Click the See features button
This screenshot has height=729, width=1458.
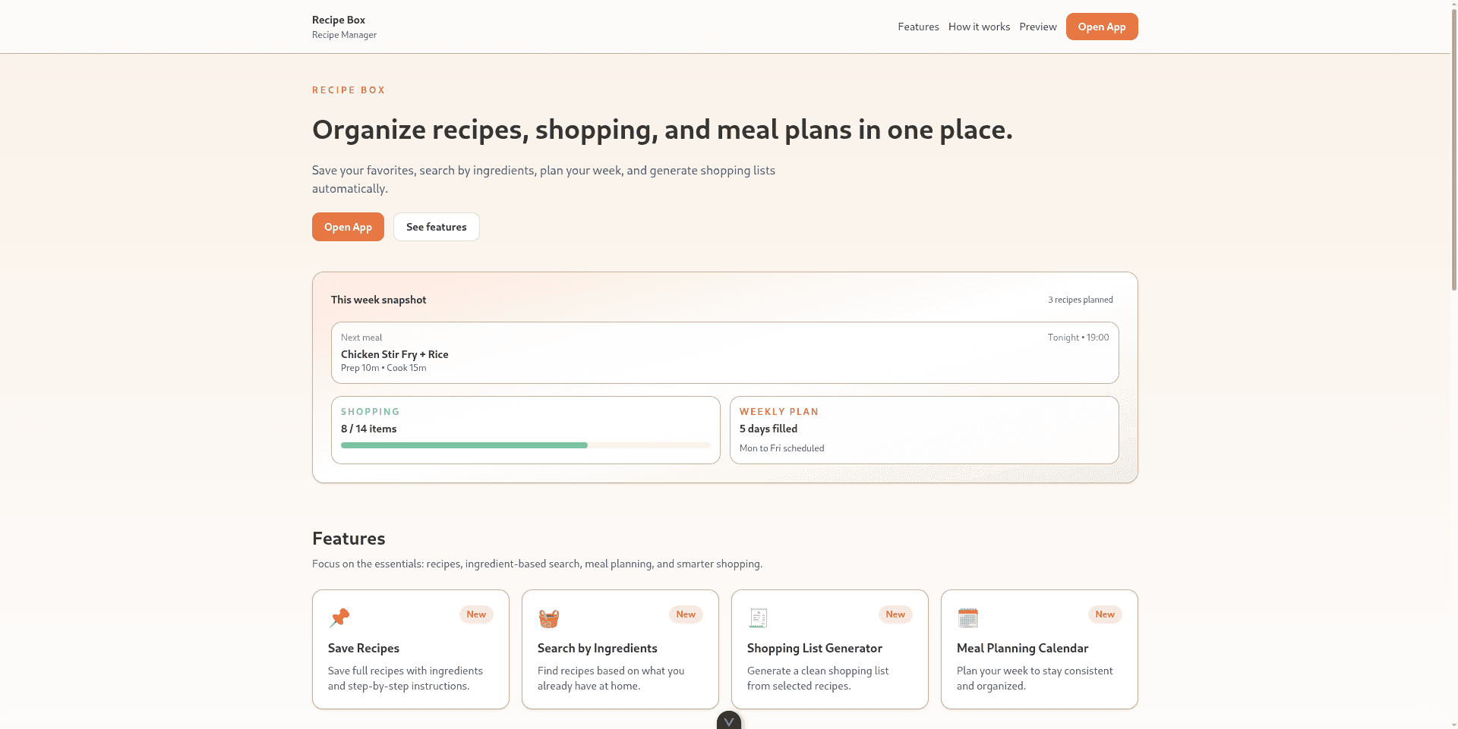coord(436,226)
